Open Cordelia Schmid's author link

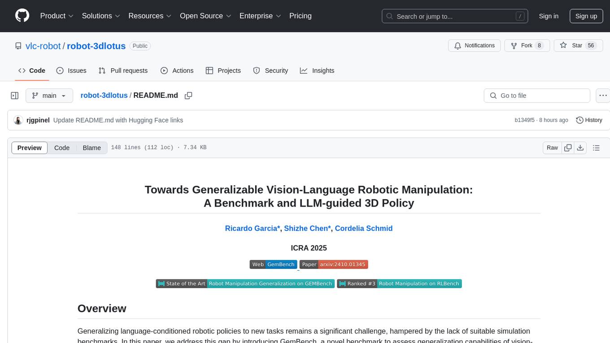point(364,229)
